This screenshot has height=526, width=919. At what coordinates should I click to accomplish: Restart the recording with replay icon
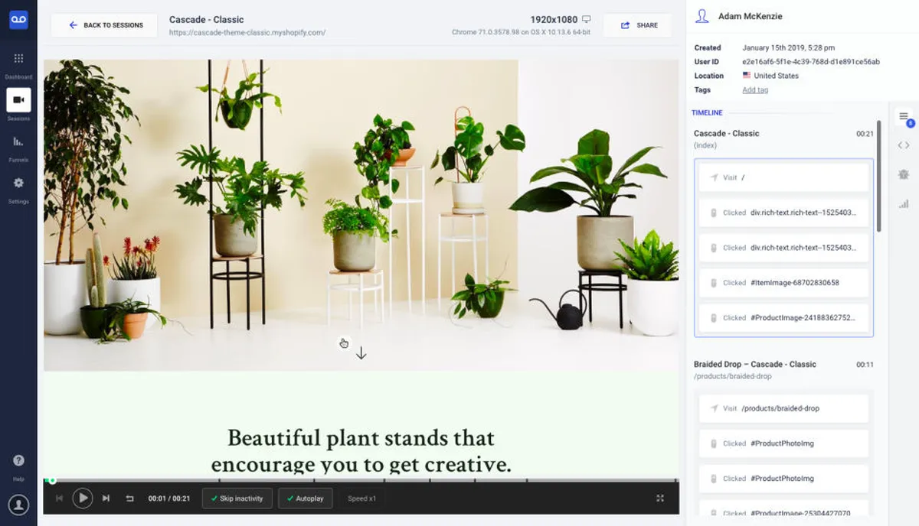tap(129, 498)
